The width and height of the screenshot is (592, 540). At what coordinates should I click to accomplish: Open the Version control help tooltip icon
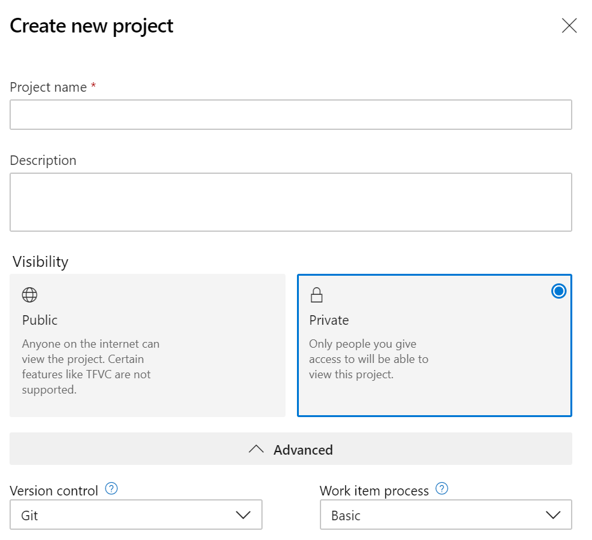111,489
